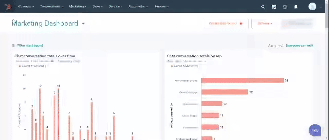Viewport: 329px width, 140px height.
Task: Click the Everyone can edit link
Action: (299, 45)
